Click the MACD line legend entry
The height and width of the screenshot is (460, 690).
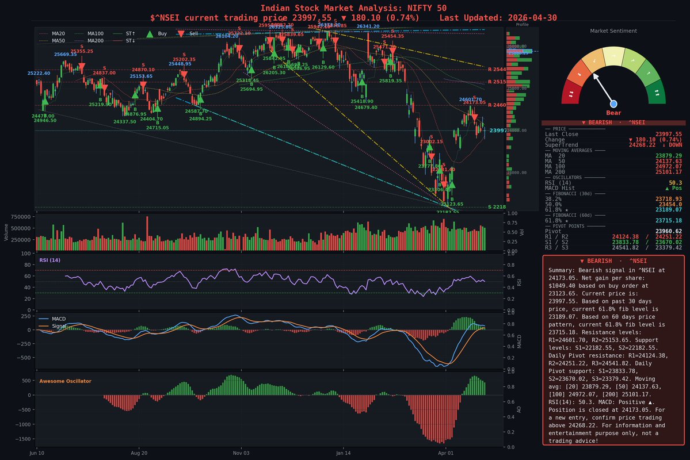pos(52,319)
